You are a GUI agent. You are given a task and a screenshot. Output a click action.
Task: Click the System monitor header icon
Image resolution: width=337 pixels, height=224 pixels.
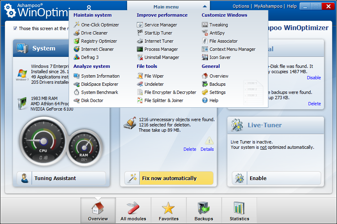coord(22,48)
